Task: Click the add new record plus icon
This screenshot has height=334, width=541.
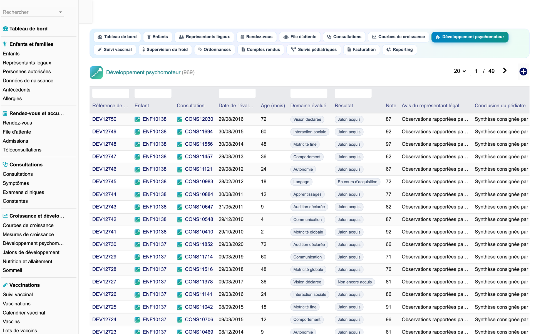Action: tap(523, 72)
